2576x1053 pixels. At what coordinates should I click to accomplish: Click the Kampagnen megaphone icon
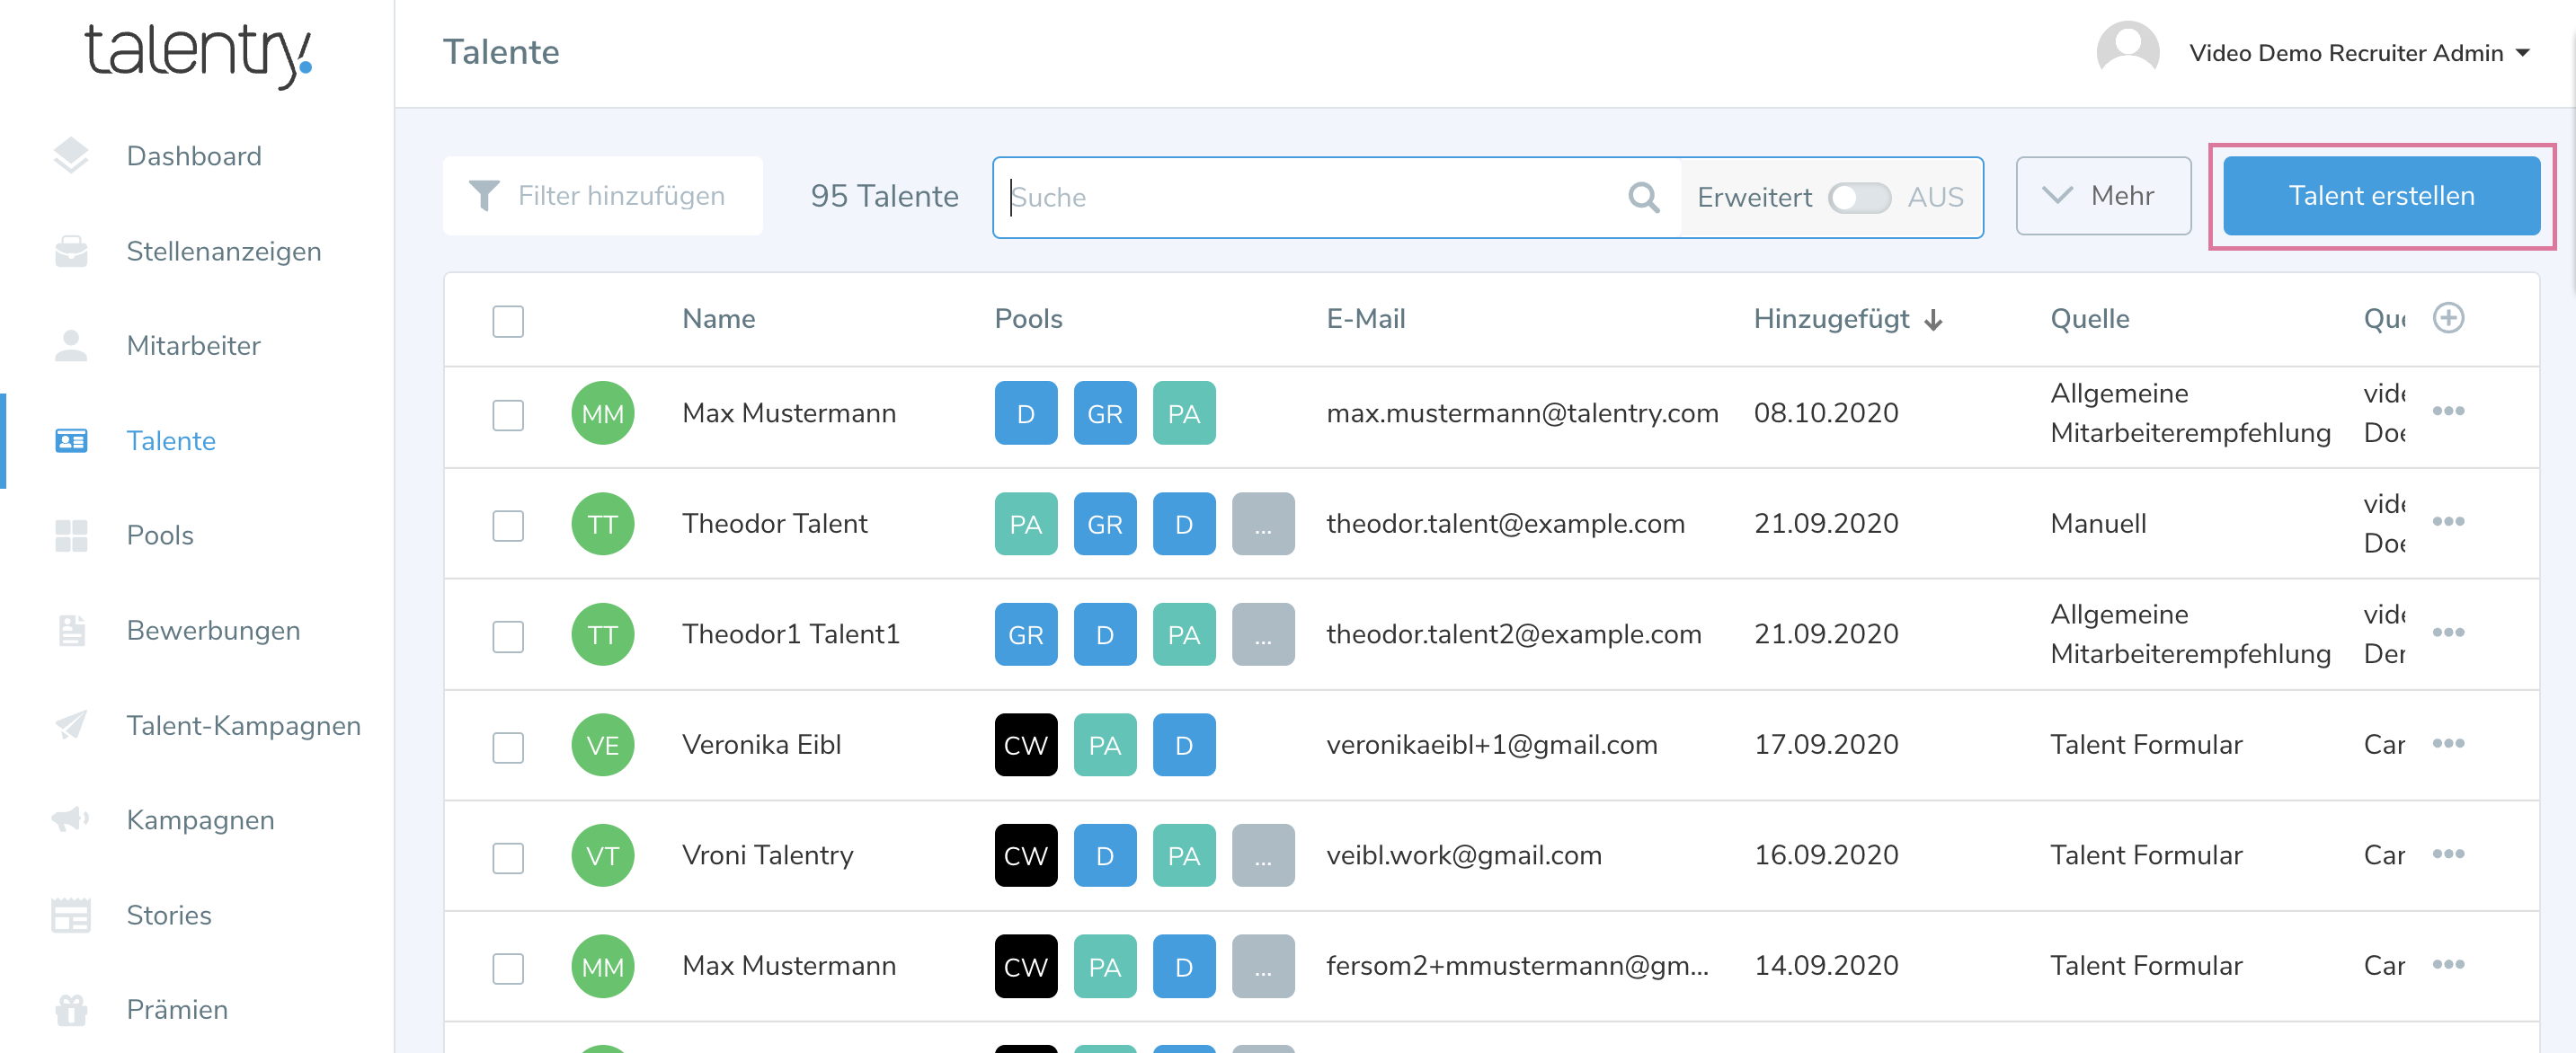point(71,820)
